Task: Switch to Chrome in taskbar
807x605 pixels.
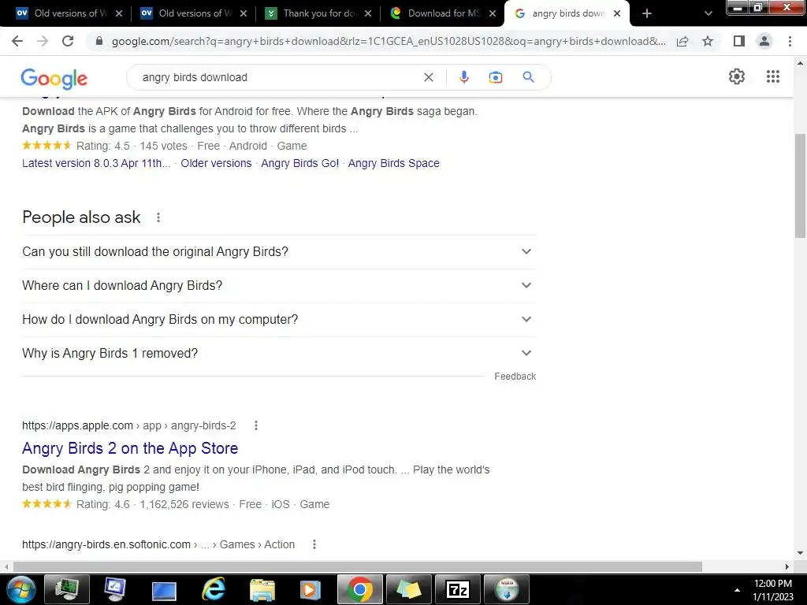Action: click(x=359, y=589)
